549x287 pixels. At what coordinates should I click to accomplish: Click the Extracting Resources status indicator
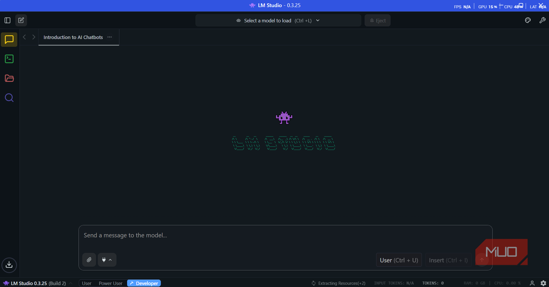(338, 283)
